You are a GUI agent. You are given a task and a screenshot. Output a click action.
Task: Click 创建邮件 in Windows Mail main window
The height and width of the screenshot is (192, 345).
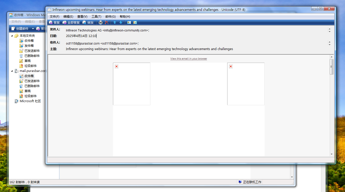[20, 29]
